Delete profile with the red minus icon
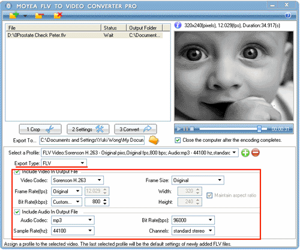Viewport: 300px width, 250px height. (256, 153)
